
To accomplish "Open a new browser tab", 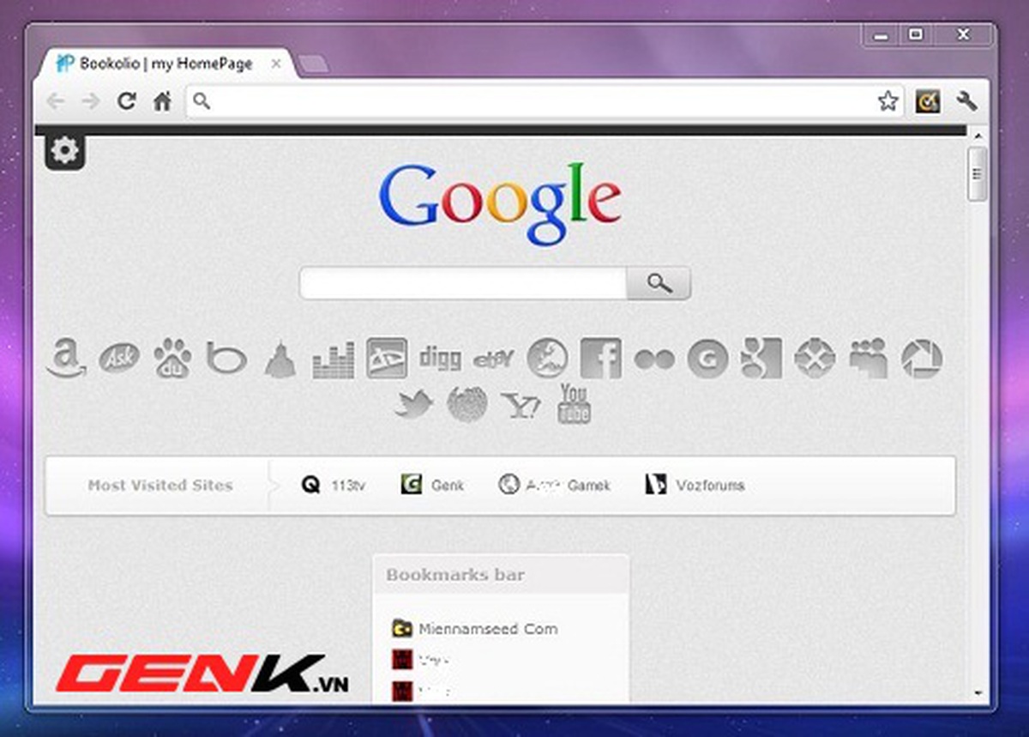I will [313, 63].
